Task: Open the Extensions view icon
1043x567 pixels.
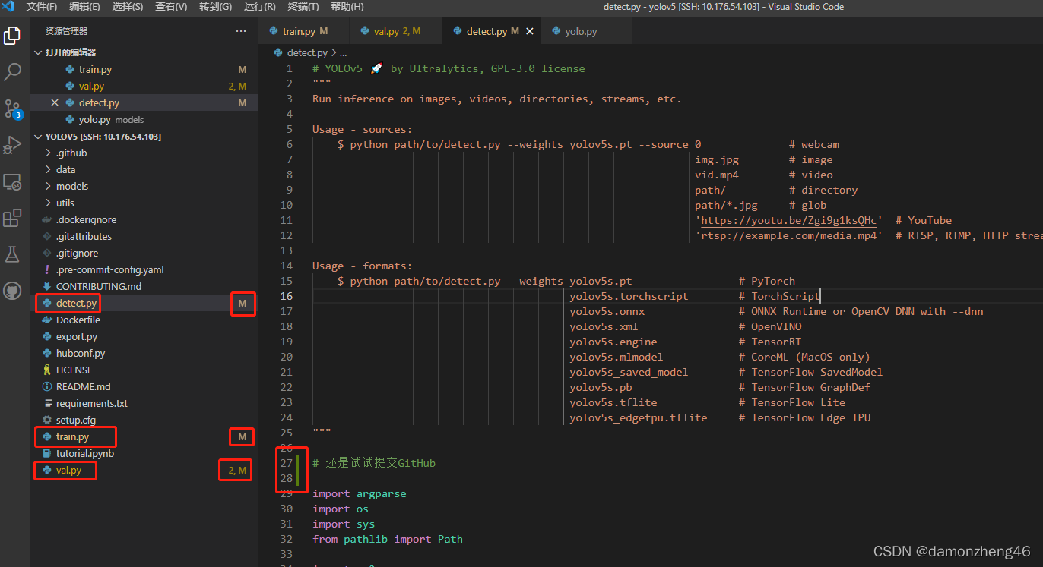Action: (x=12, y=218)
